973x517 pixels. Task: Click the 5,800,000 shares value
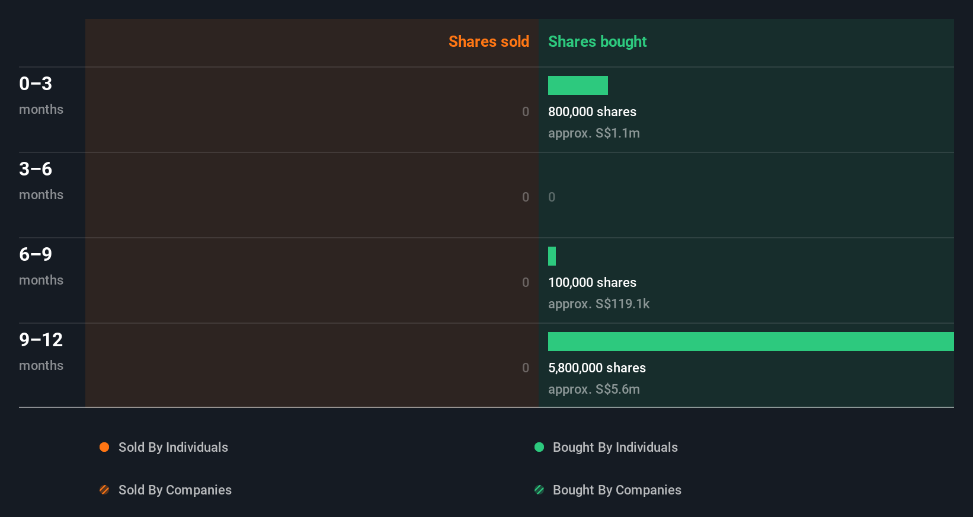click(x=597, y=368)
